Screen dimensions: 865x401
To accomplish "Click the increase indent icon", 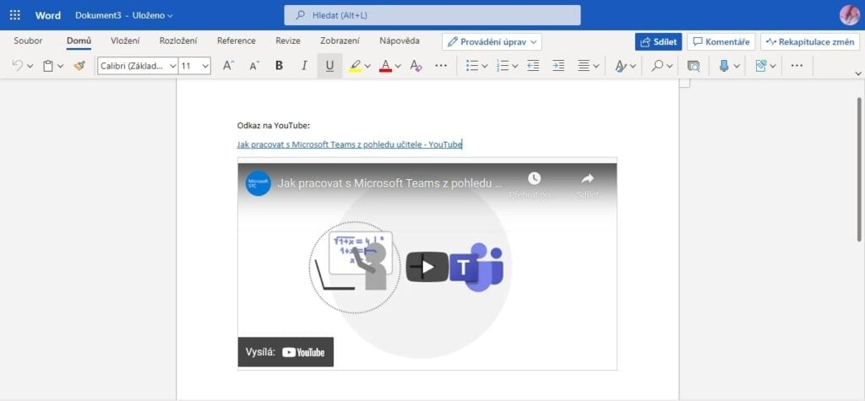I will coord(558,66).
